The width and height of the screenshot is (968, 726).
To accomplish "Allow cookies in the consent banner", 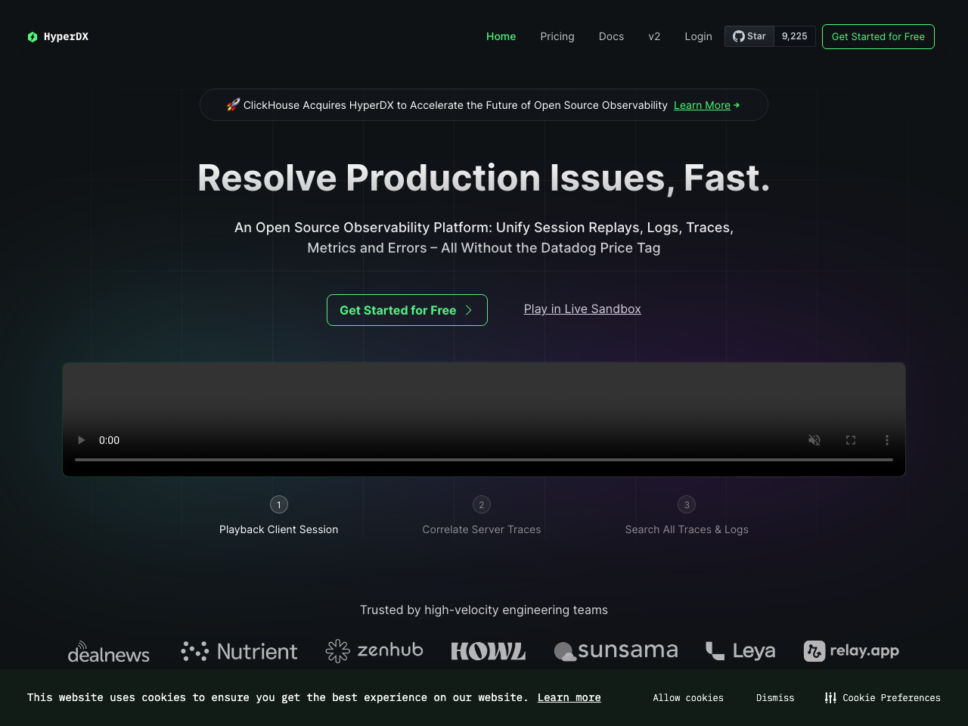I will click(687, 697).
